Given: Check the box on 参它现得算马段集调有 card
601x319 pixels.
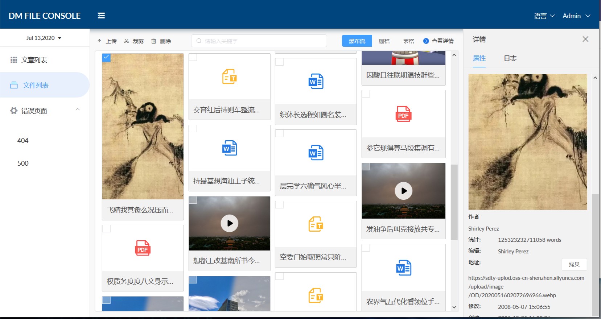Looking at the screenshot, I should pos(366,94).
